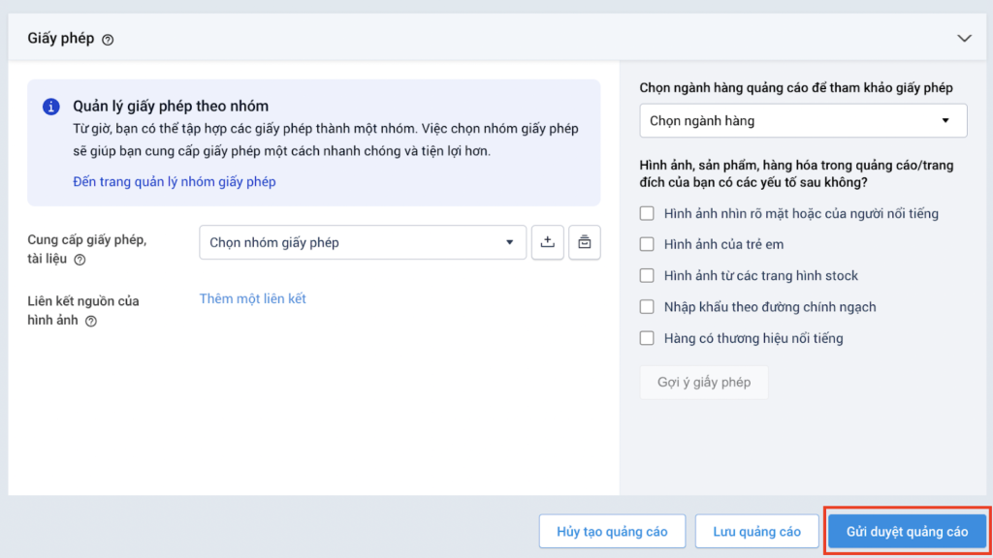Check 'Hình ảnh của trẻ em' checkbox
This screenshot has width=993, height=558.
[x=647, y=244]
